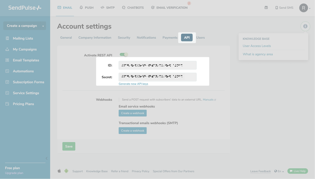Click the Android app icon in footer
This screenshot has width=315, height=179.
66,171
